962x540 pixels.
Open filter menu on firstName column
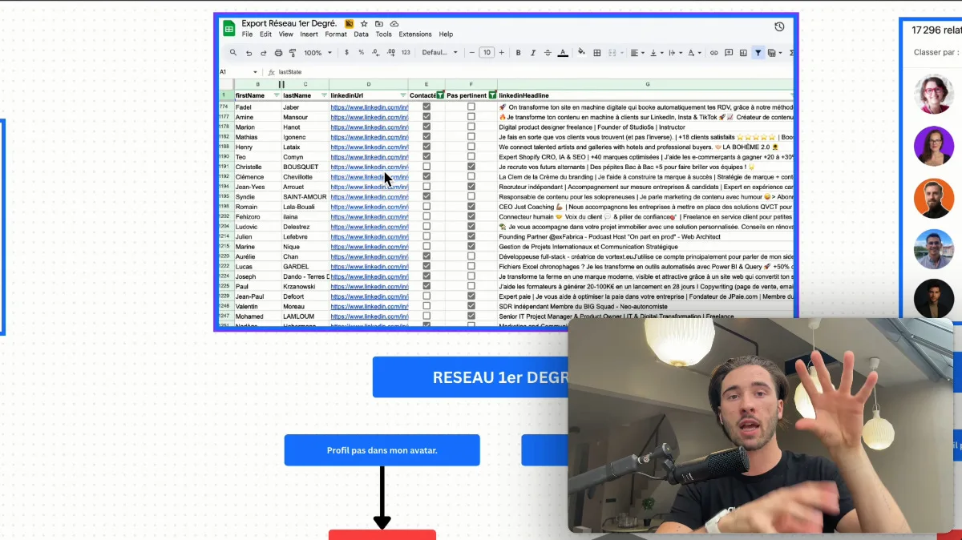[277, 95]
